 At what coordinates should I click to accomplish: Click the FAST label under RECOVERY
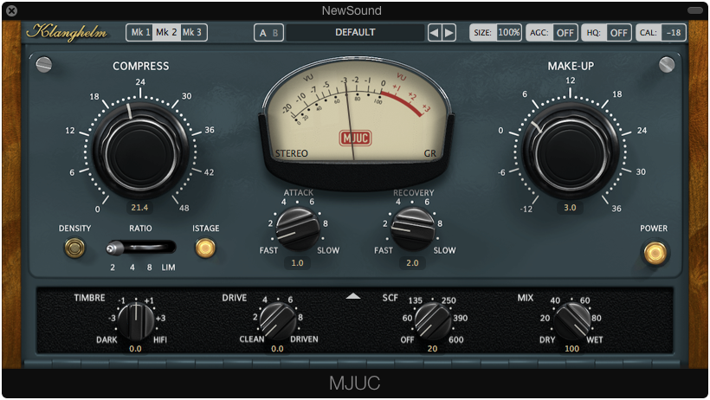(383, 250)
